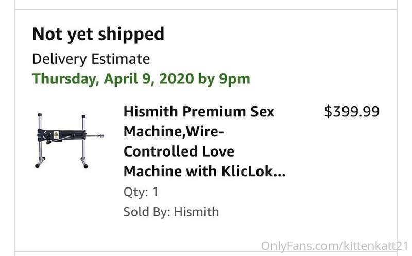
Task: Click the 'Delivery Estimate' label
Action: tap(91, 59)
